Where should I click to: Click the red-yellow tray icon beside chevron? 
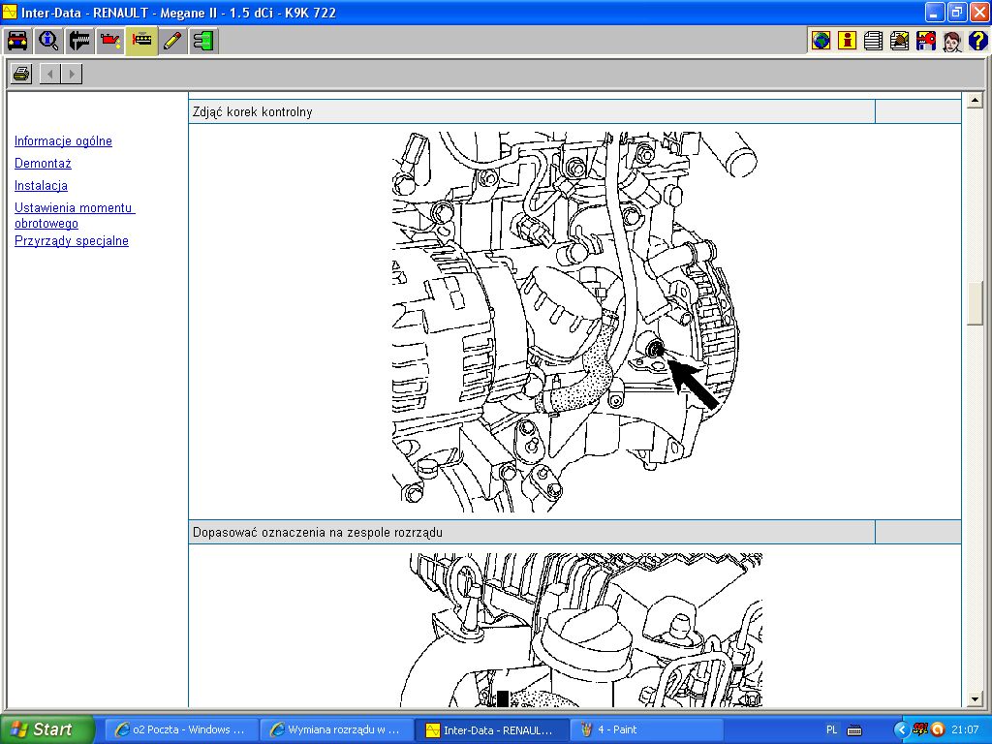(x=920, y=729)
